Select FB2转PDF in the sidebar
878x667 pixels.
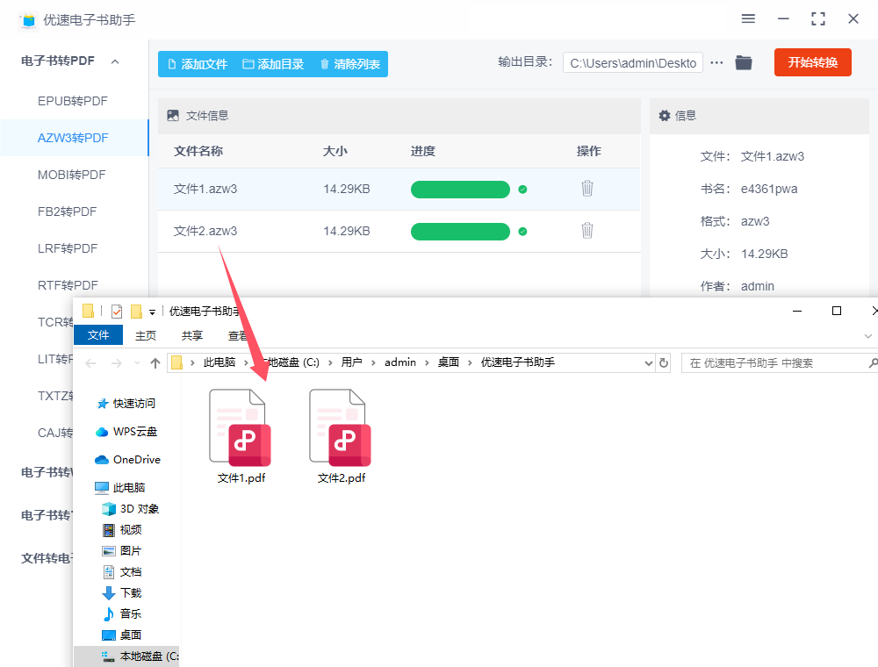pos(68,212)
